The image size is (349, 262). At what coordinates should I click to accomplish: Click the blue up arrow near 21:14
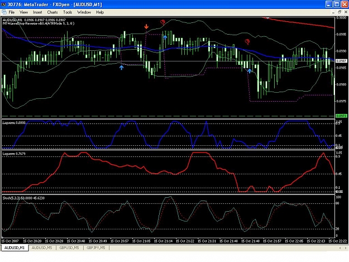coord(165,37)
